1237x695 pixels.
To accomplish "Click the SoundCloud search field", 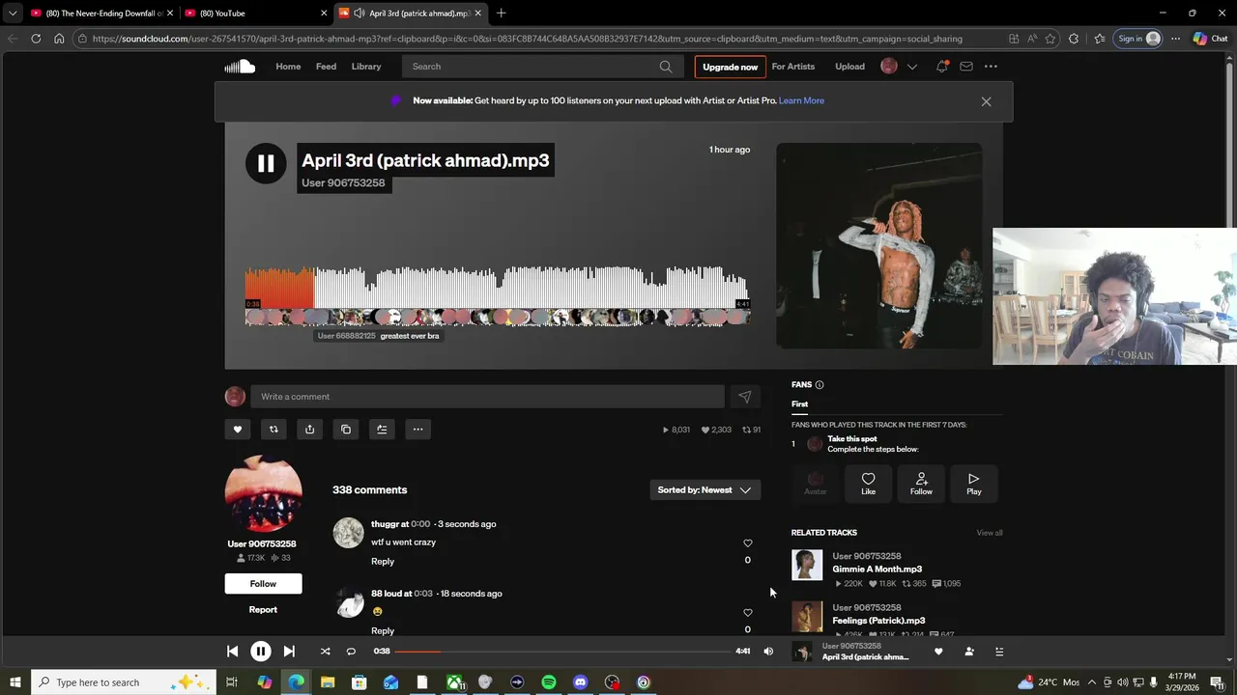I will coord(542,67).
